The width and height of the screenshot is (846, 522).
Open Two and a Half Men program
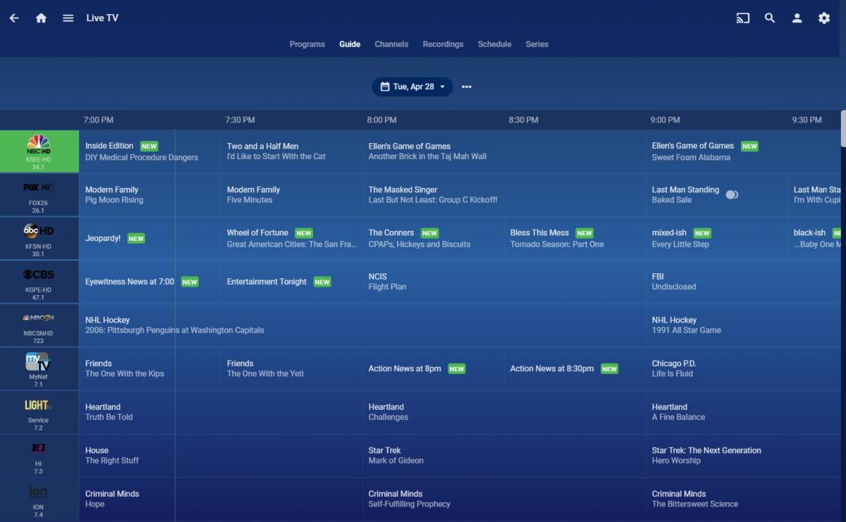point(292,151)
